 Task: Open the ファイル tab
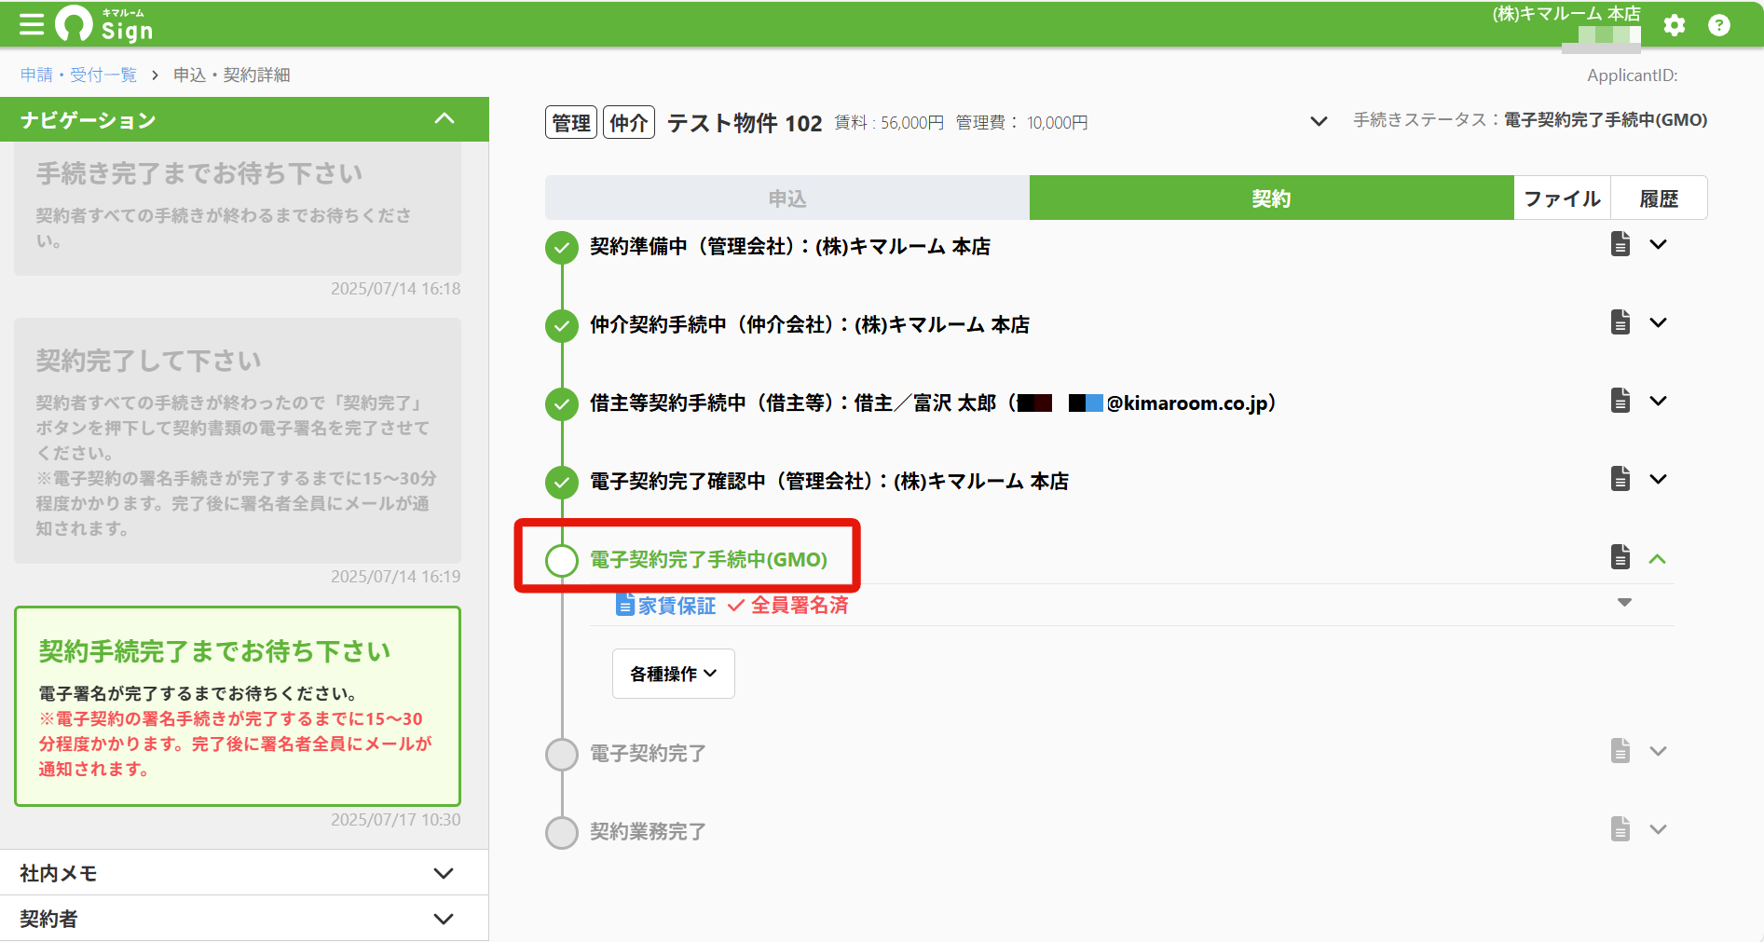(x=1562, y=198)
